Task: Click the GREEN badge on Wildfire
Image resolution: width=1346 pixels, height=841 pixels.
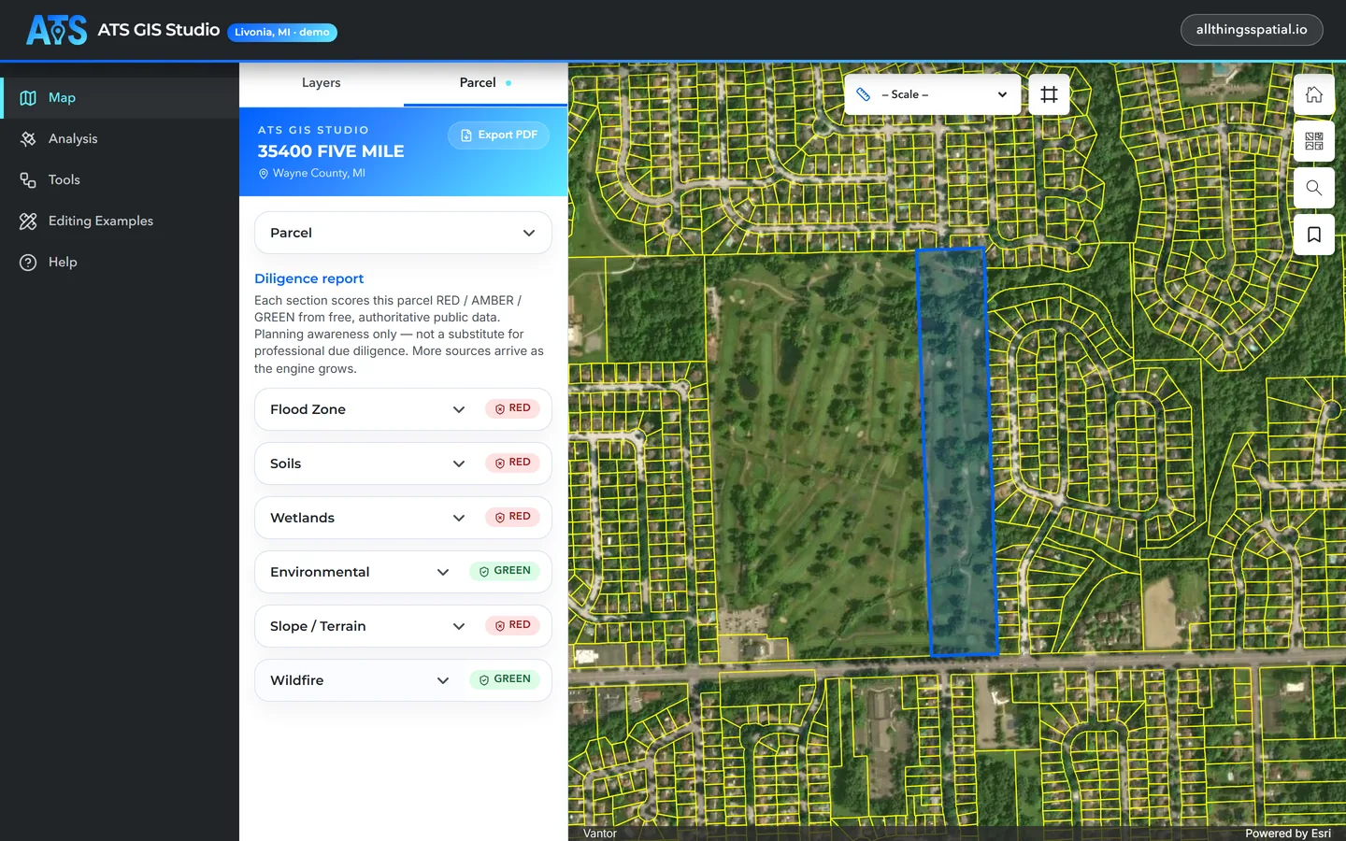Action: (505, 679)
